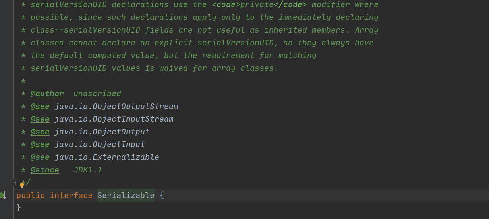Collapse the Javadoc comment using the fold marker

(13, 182)
